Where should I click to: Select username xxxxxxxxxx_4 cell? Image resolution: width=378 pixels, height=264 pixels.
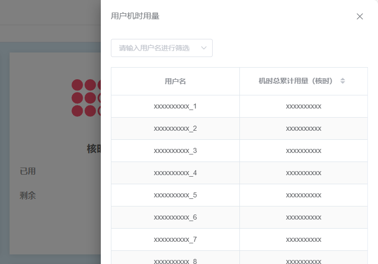coord(175,173)
